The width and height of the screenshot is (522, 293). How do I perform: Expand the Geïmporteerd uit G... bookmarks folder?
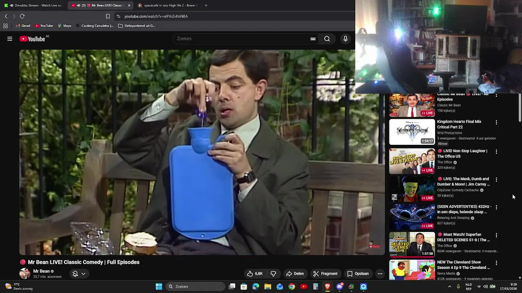[137, 26]
